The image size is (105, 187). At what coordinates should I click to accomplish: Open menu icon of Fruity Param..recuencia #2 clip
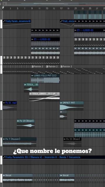(x=4, y=21)
